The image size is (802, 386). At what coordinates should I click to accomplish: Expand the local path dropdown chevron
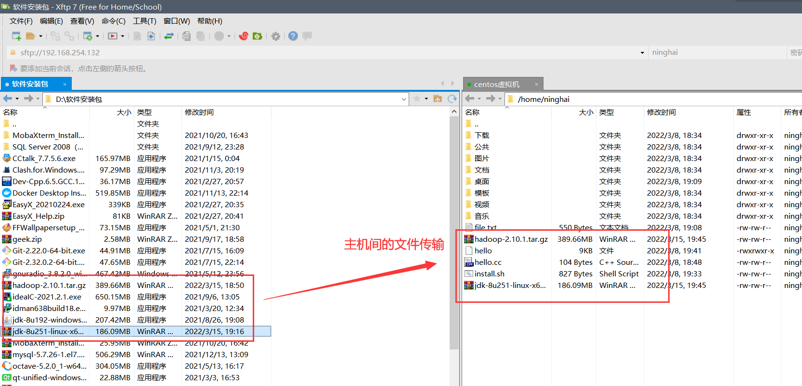tap(403, 99)
